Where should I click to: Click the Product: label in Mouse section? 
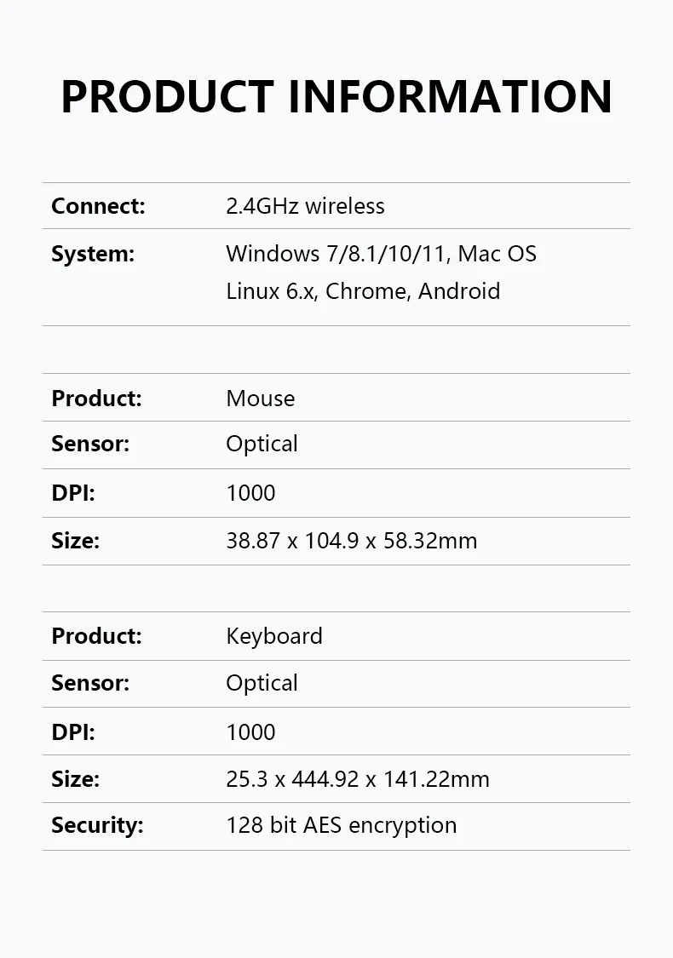[96, 399]
